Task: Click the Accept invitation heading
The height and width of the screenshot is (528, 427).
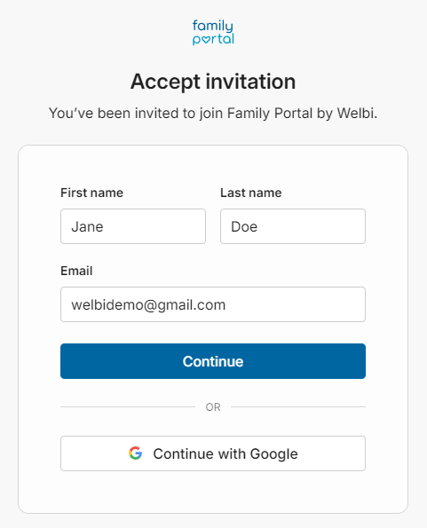Action: (213, 82)
